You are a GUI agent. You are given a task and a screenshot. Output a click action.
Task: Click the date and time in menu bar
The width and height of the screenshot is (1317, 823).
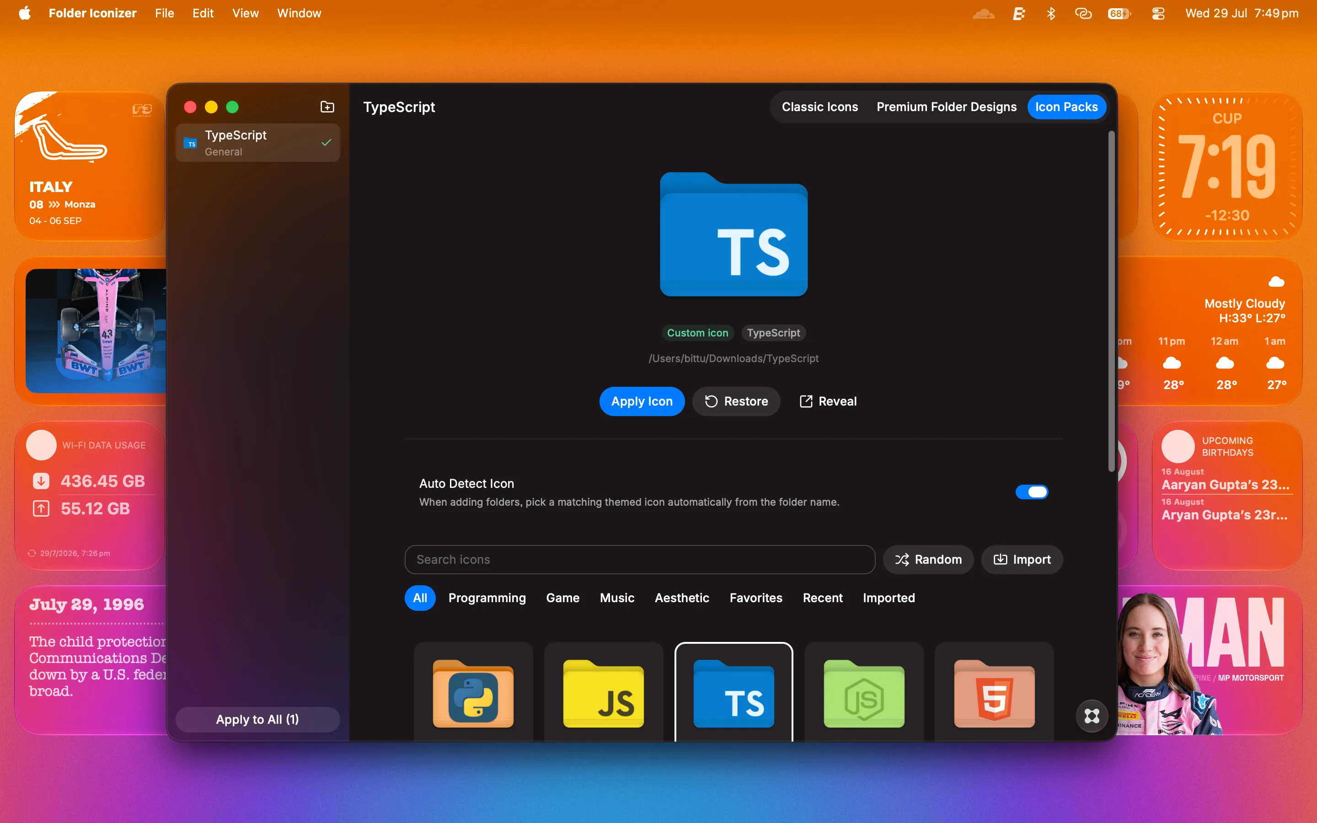1242,13
